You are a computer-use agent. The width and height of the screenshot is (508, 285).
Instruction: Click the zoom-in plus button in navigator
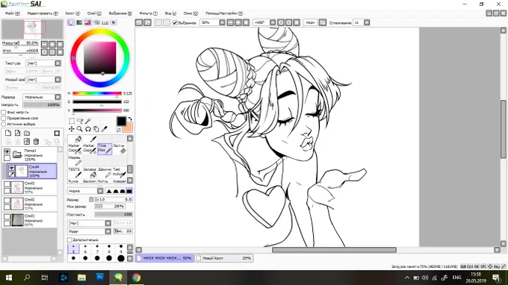pos(52,44)
